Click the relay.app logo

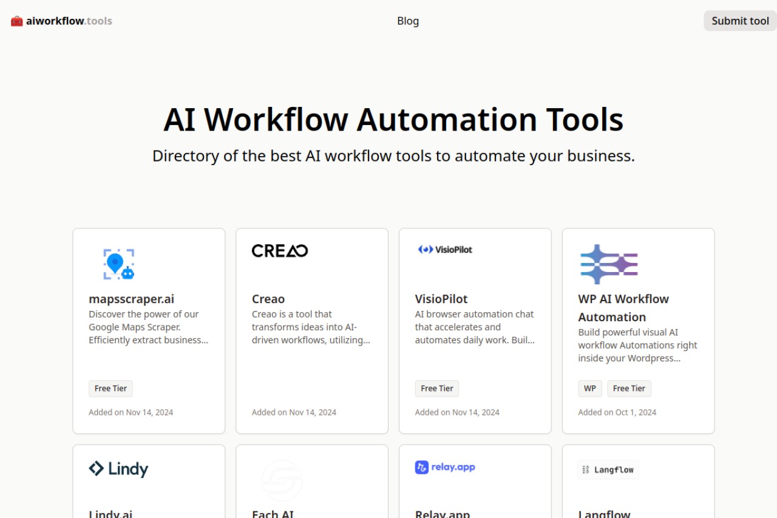click(445, 467)
